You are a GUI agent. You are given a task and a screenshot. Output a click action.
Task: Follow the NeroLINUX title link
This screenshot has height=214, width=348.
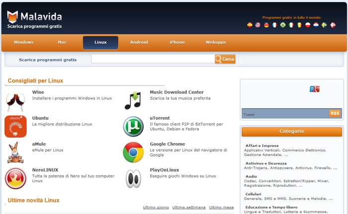[x=45, y=170]
